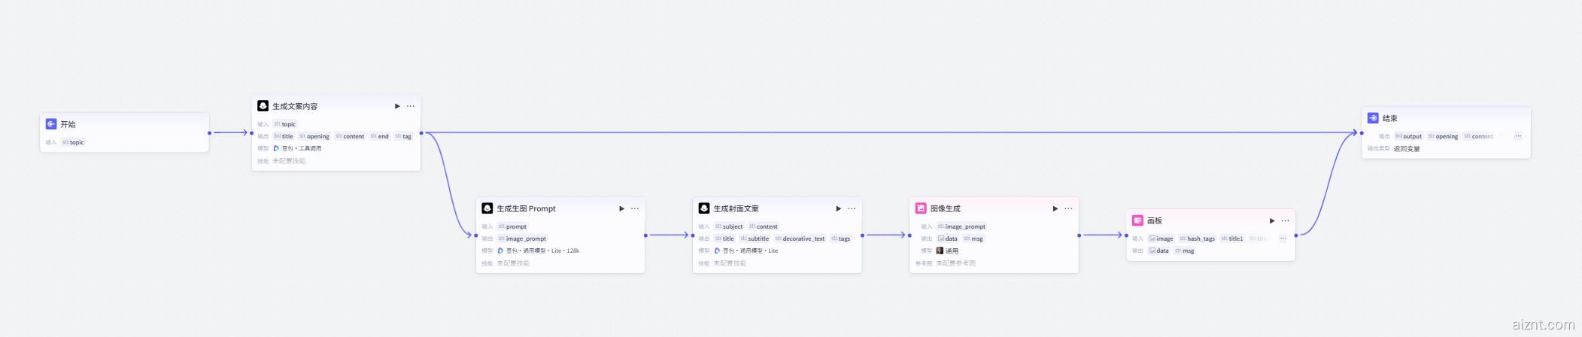The image size is (1582, 337).
Task: Click the 生成文案内容 node input connection port
Action: pyautogui.click(x=252, y=133)
